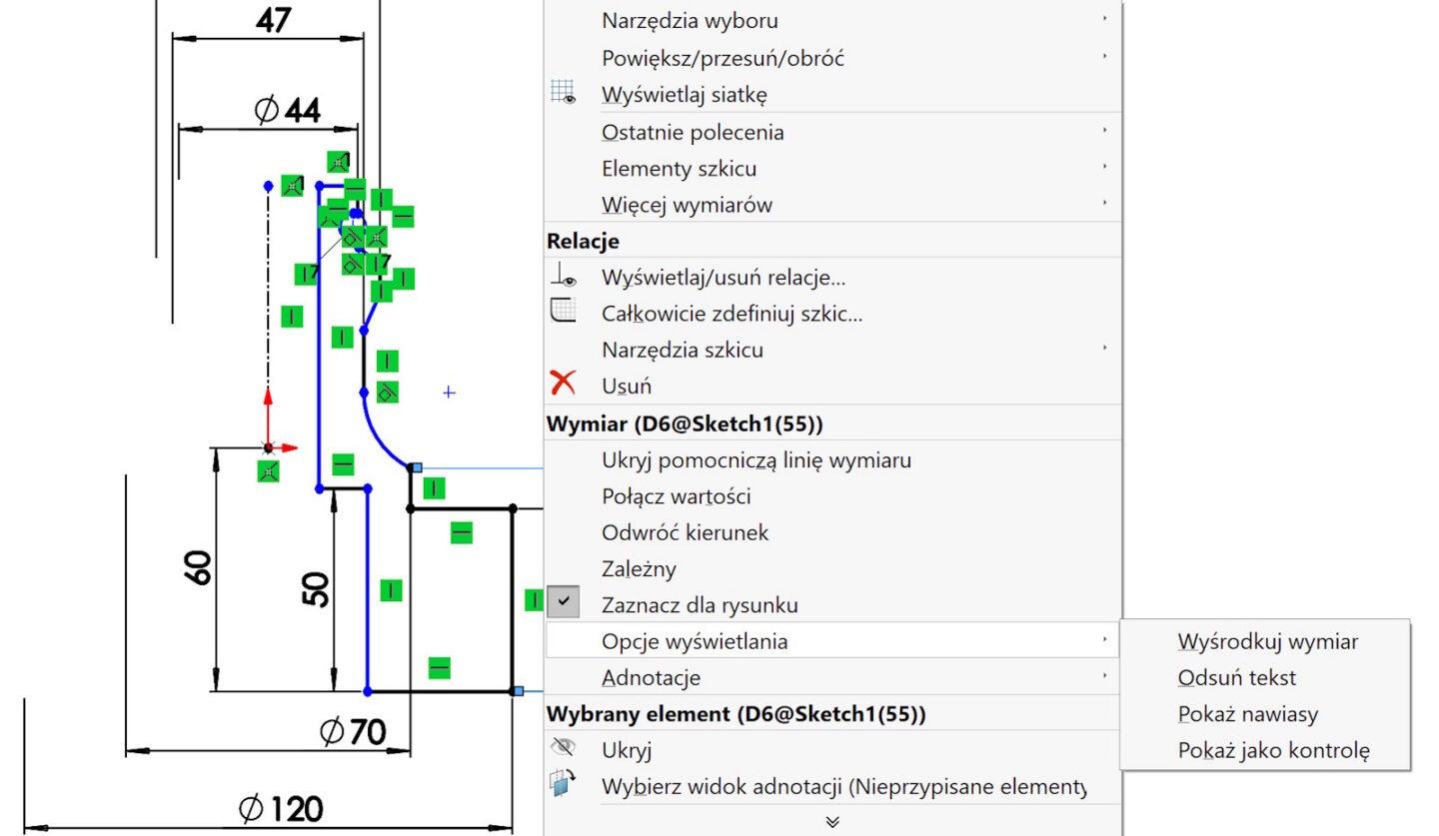The image size is (1439, 836).
Task: Select Wyśrodkuj wymiar from the submenu
Action: [1267, 641]
